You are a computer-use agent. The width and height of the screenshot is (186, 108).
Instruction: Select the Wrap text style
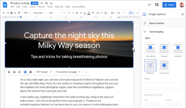click(x=164, y=48)
